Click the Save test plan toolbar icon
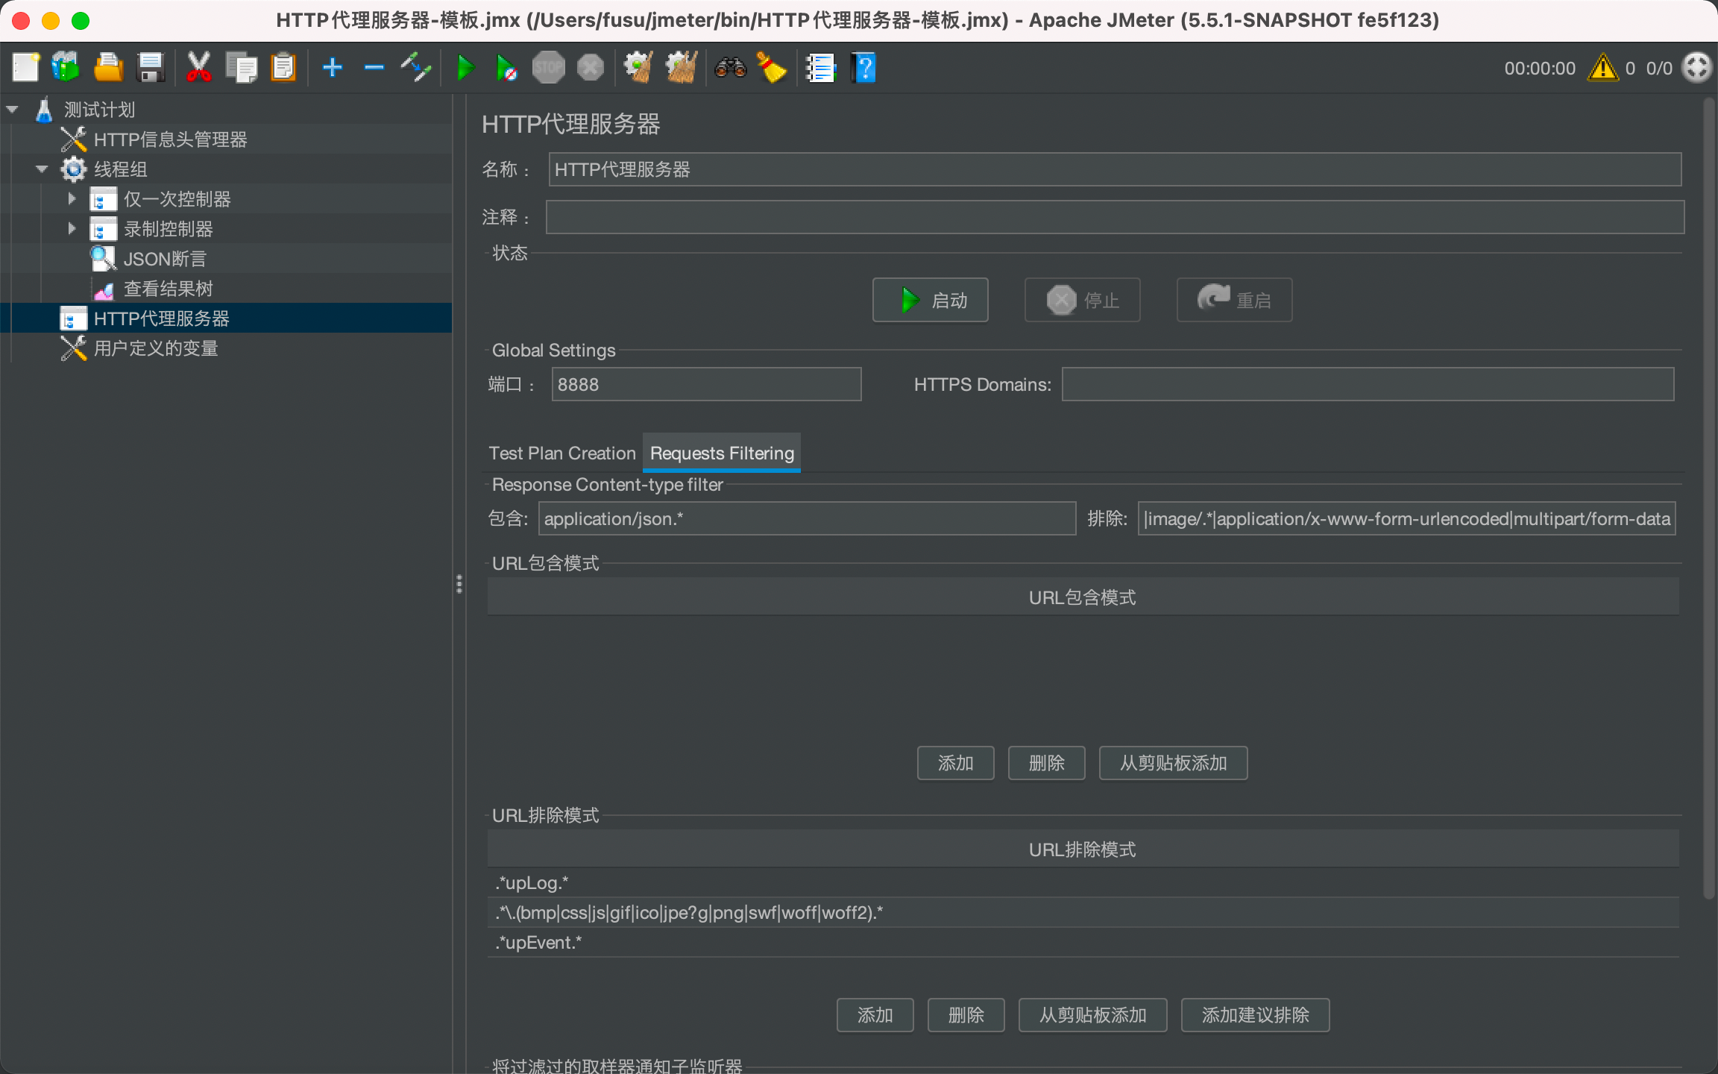The image size is (1718, 1074). coord(151,68)
